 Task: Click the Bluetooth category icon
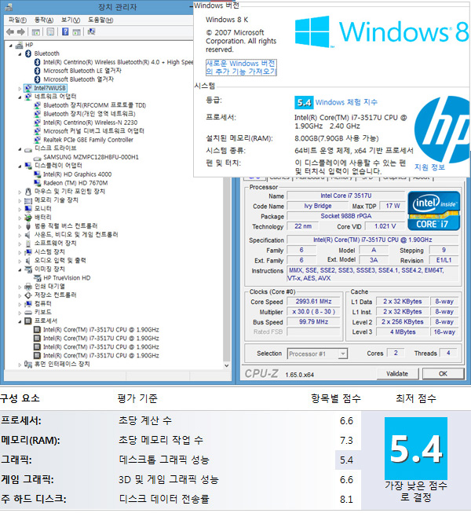[x=28, y=53]
